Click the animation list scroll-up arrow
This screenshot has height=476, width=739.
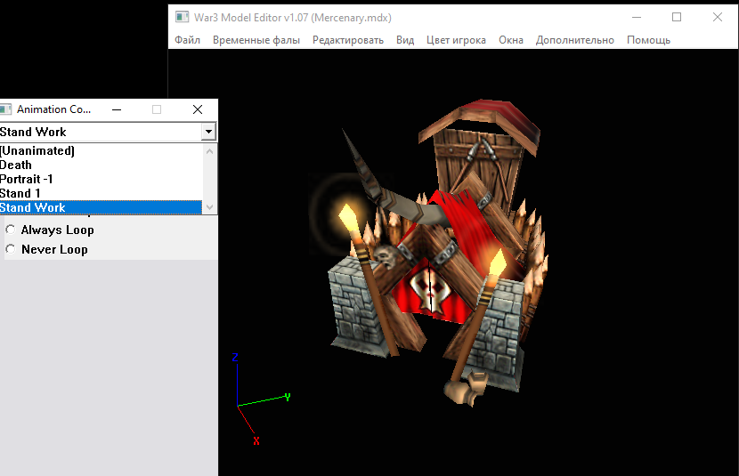tap(210, 151)
